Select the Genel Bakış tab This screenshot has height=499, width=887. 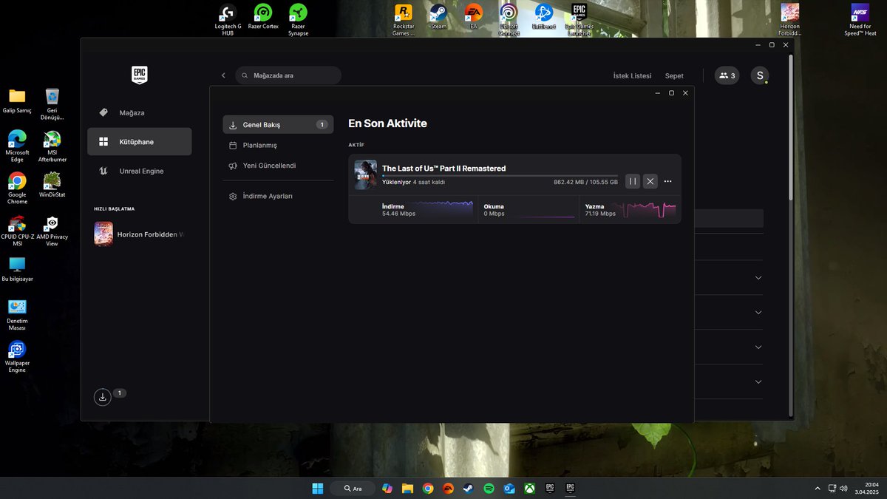coord(278,125)
